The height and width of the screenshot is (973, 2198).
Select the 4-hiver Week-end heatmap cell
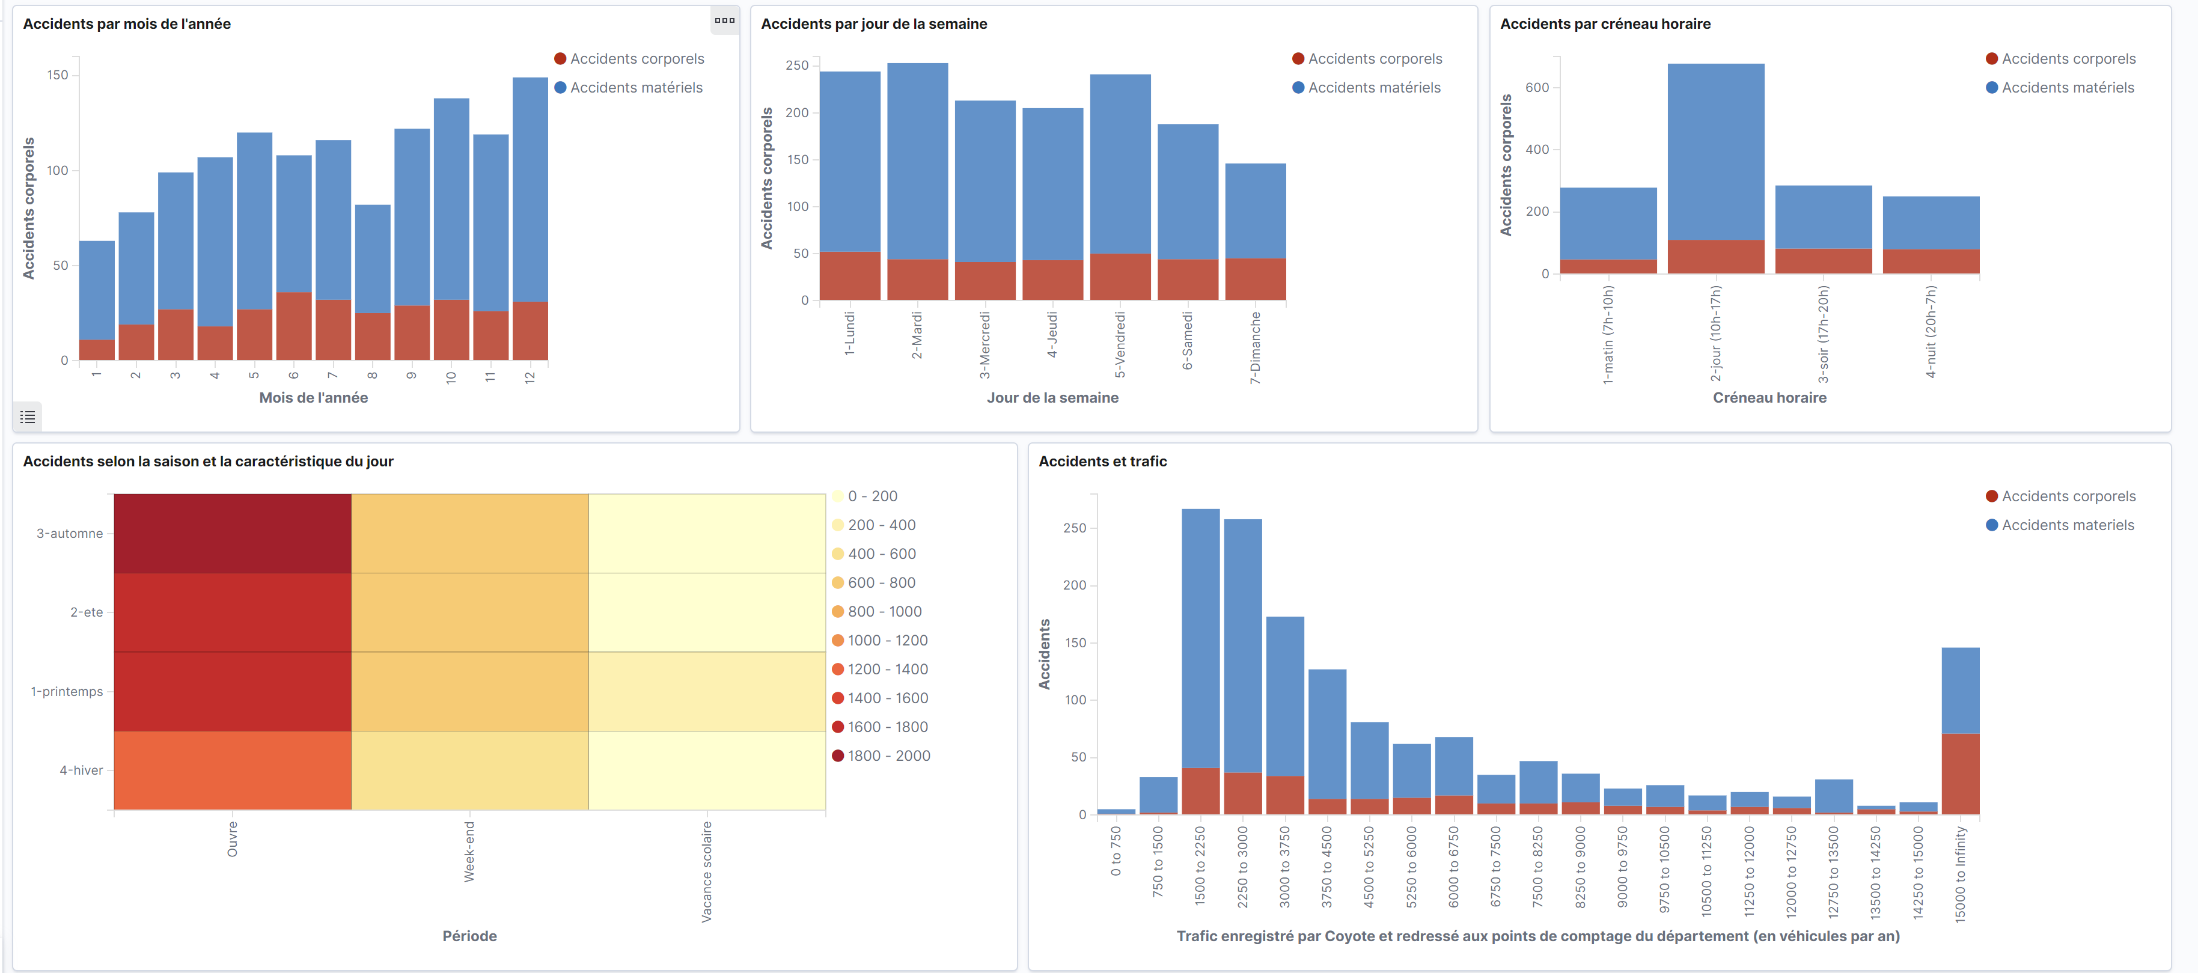point(469,770)
